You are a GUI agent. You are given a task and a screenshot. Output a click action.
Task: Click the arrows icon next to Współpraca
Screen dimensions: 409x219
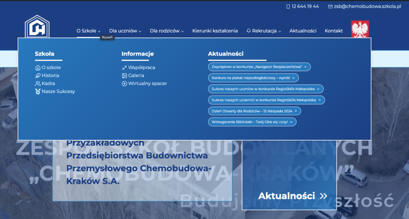click(125, 68)
